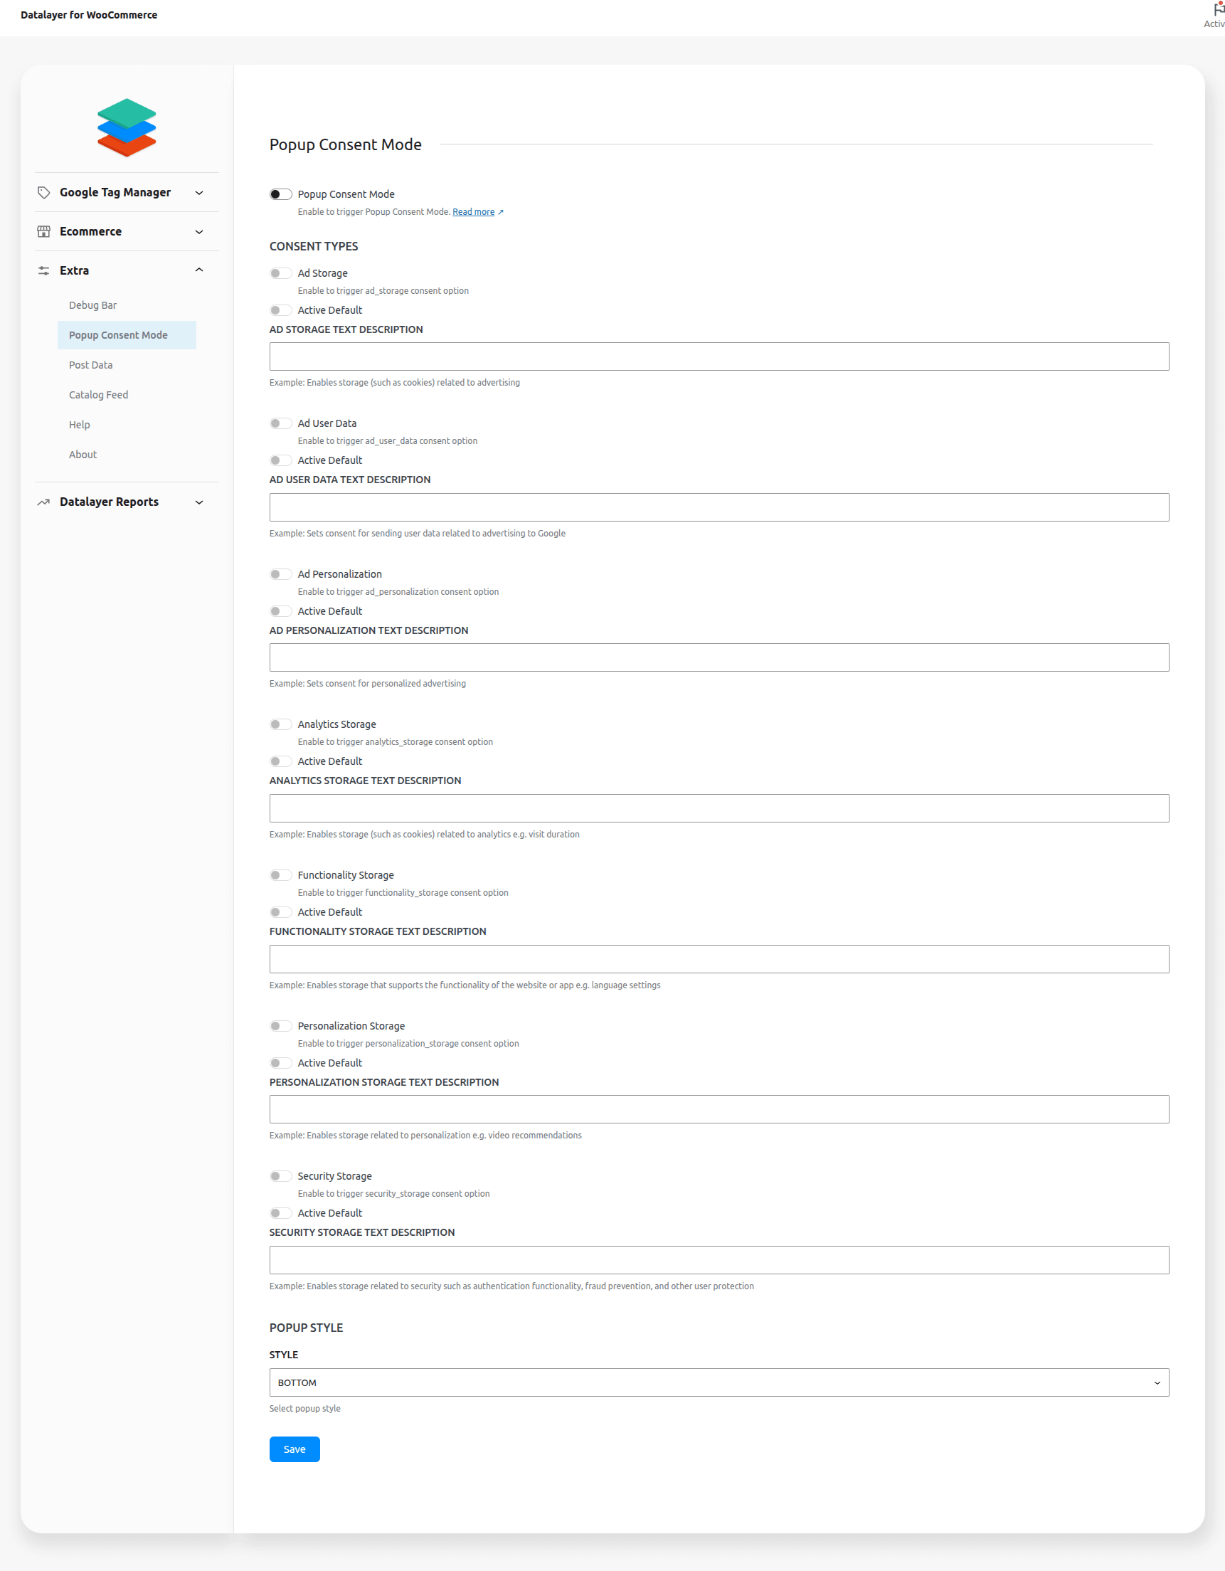Click the Datalayer Reports trend icon
This screenshot has height=1571, width=1225.
coord(44,502)
